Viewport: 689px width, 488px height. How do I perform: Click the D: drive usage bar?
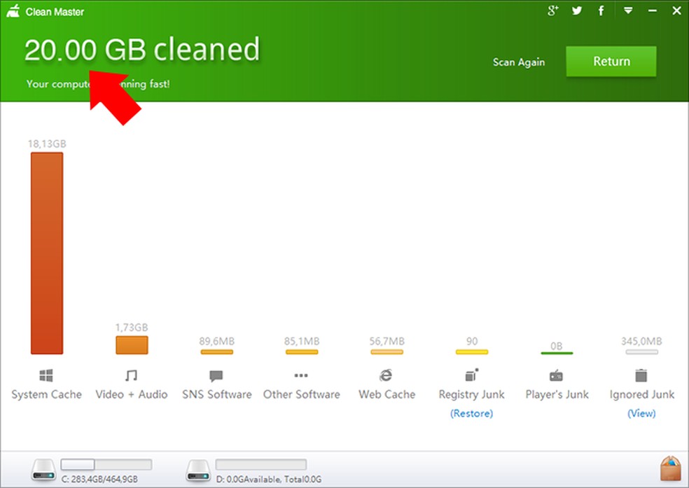click(x=261, y=464)
